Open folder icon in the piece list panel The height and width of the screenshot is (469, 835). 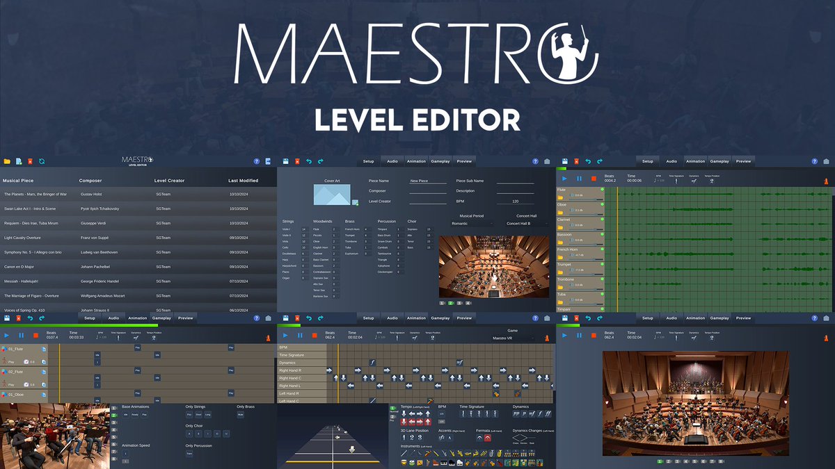(7, 161)
